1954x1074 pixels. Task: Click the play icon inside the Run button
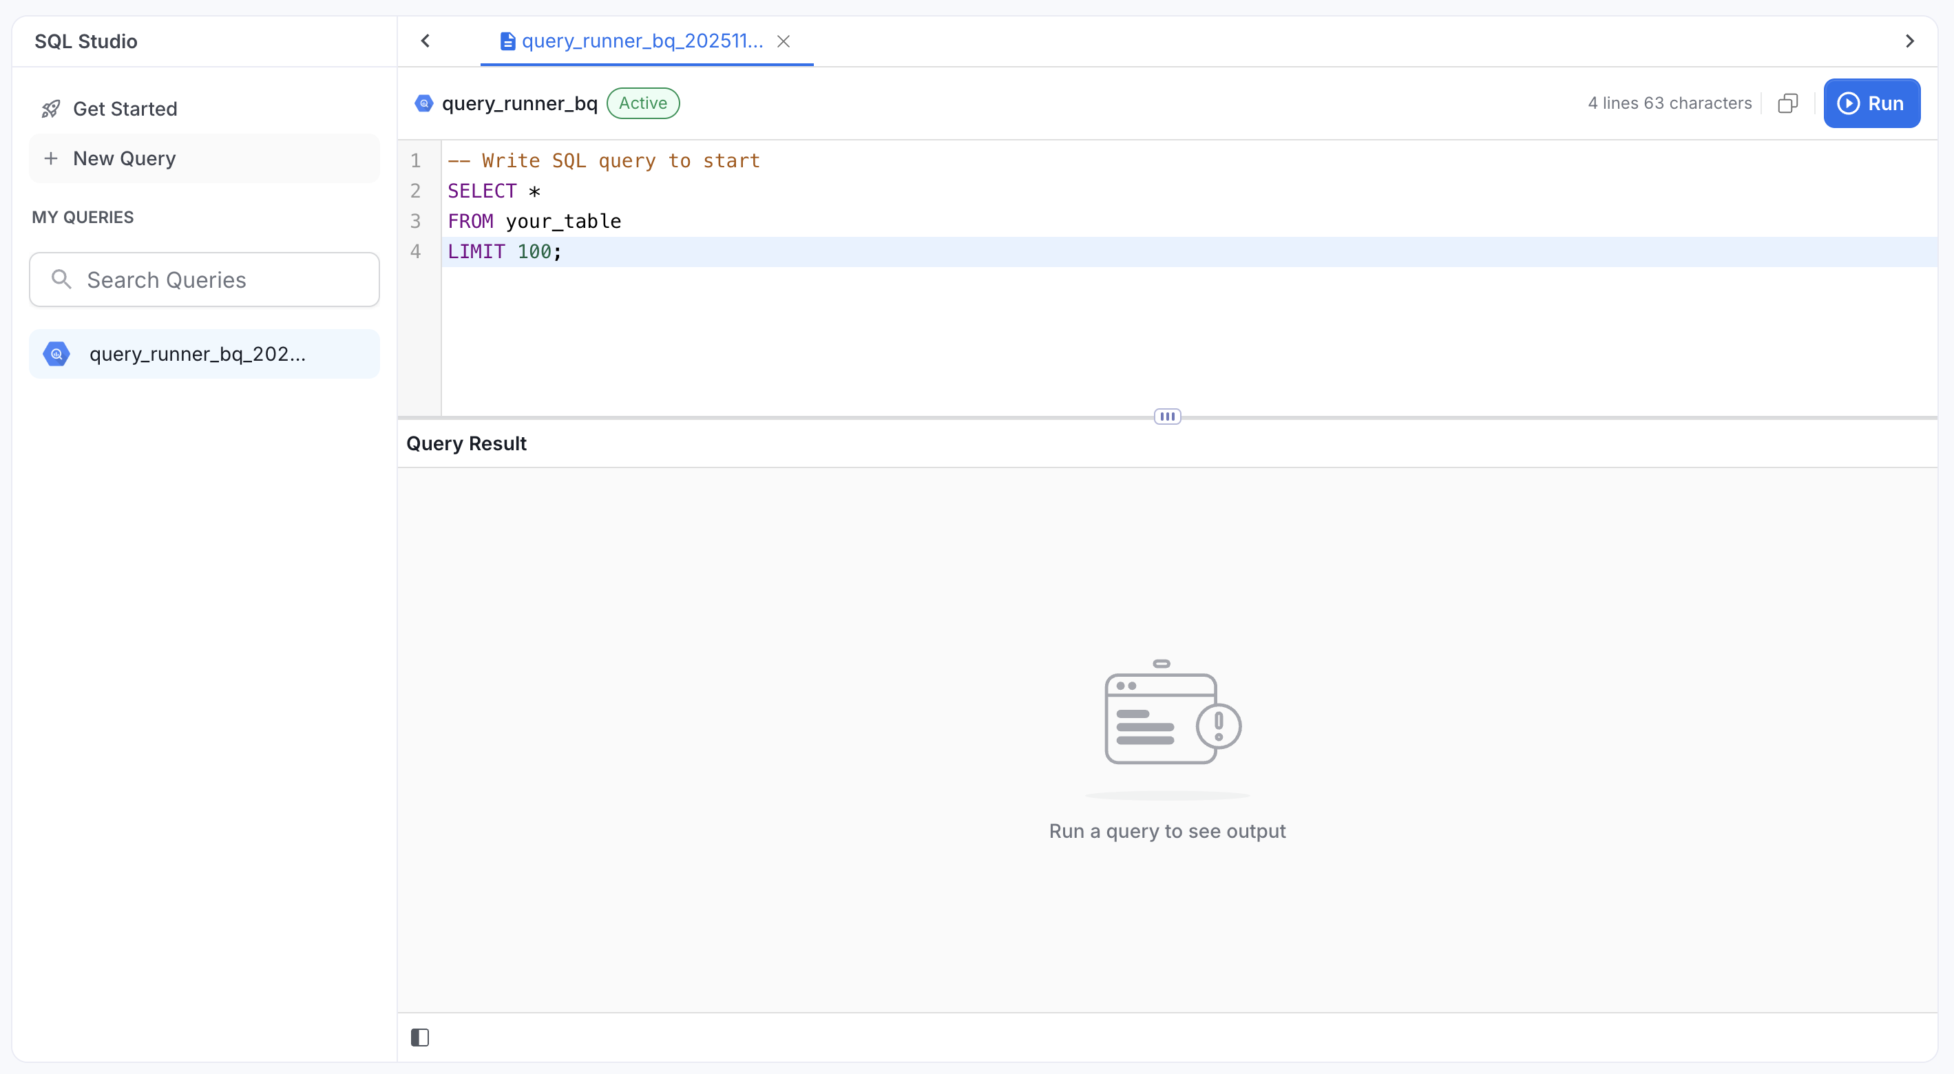click(x=1849, y=103)
